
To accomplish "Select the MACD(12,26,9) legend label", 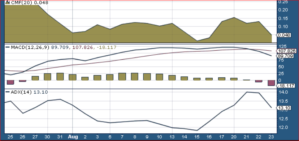I will [x=30, y=47].
